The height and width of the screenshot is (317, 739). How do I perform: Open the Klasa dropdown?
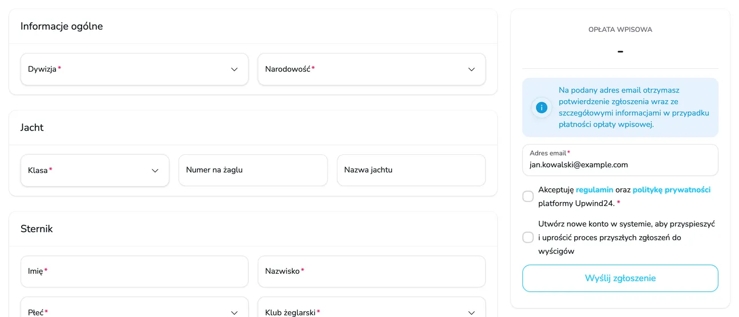95,170
